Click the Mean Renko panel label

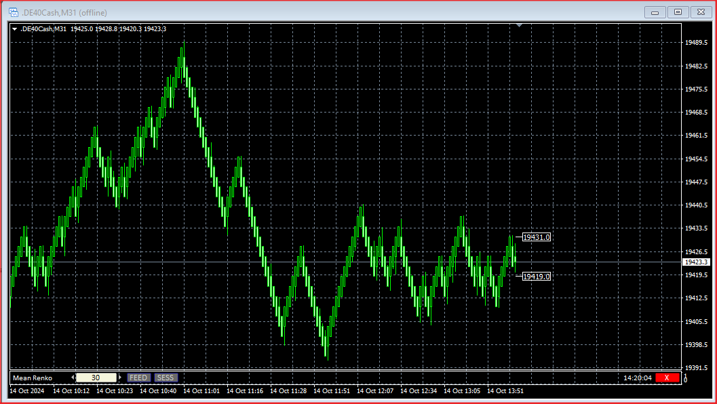[x=33, y=378]
